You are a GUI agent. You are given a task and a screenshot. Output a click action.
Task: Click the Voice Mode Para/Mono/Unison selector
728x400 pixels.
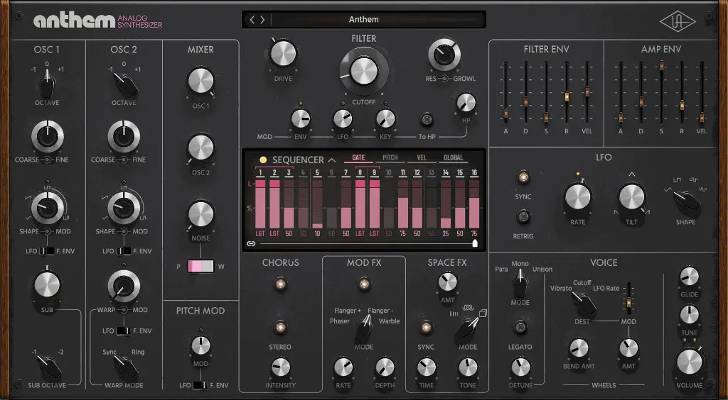pos(520,283)
